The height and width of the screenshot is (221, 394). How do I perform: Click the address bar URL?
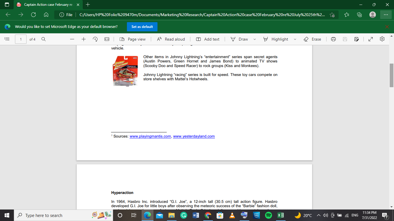[202, 15]
